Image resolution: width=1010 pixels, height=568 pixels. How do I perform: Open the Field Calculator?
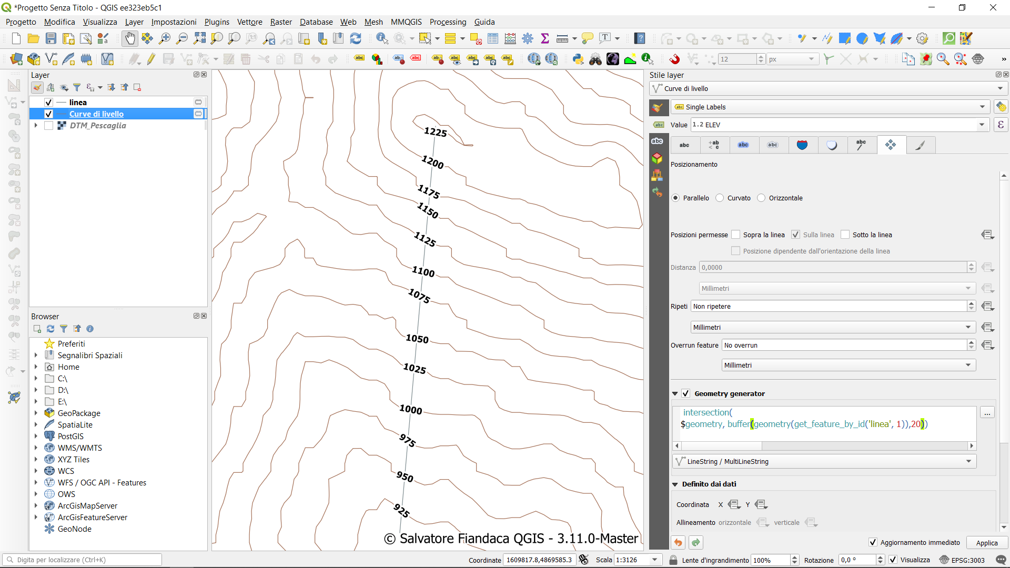510,38
